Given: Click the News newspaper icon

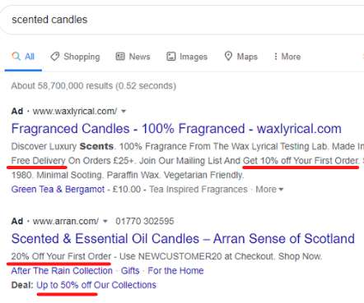Looking at the screenshot, I should [x=120, y=57].
